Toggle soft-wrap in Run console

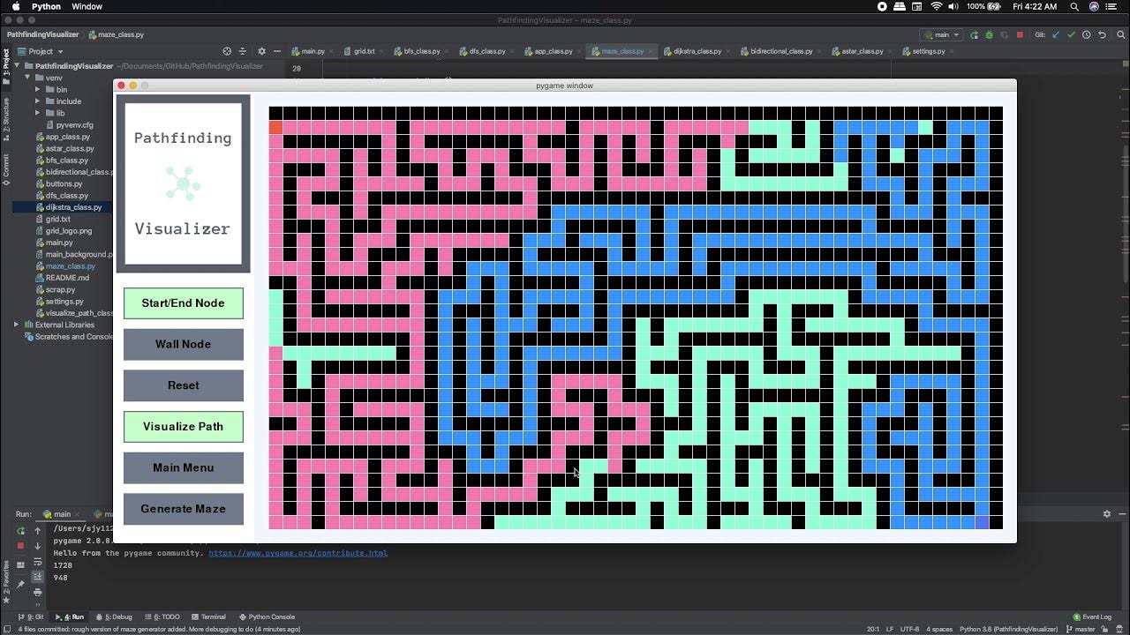point(38,561)
